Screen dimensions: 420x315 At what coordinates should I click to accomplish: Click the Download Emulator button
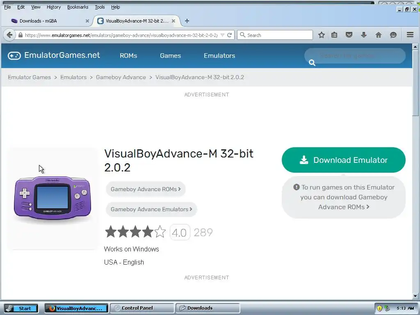[343, 160]
